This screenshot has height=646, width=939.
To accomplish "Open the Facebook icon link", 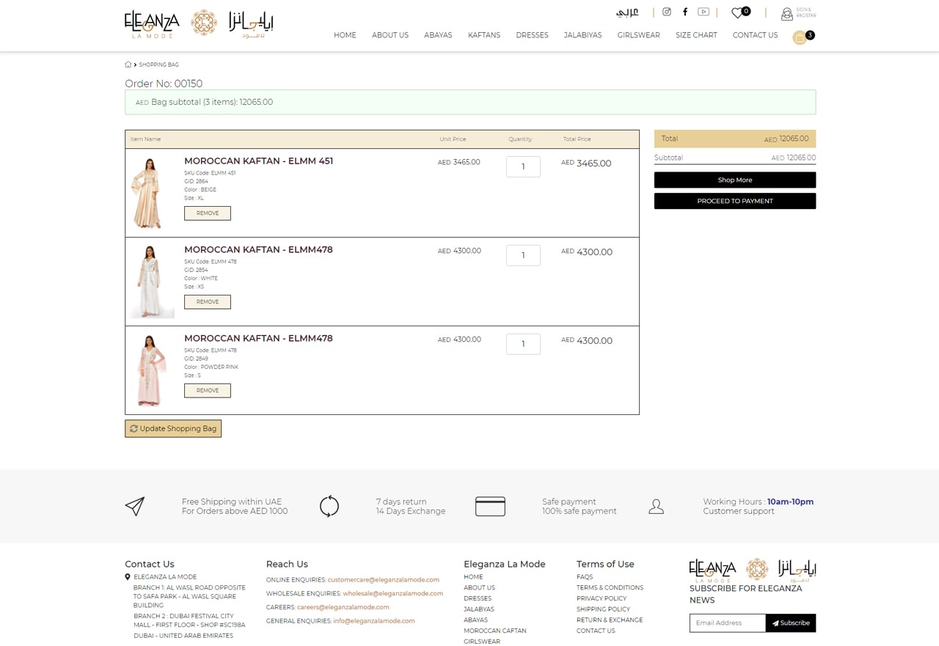I will click(x=685, y=12).
